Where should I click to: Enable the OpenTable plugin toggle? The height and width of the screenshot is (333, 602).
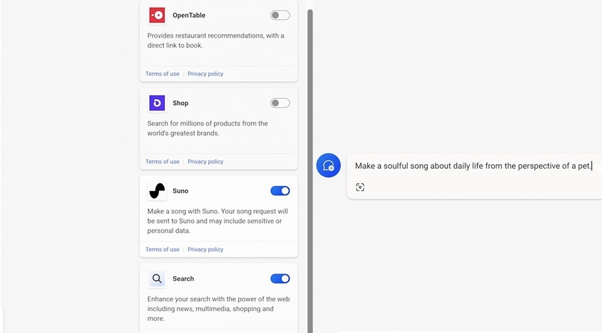click(280, 15)
